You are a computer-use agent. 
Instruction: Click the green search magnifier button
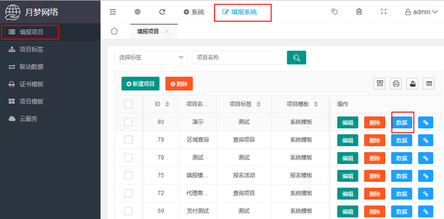pos(296,58)
